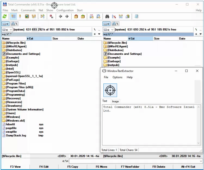
Task: Click the Forward arrow in the toolbar
Action: (x=67, y=17)
